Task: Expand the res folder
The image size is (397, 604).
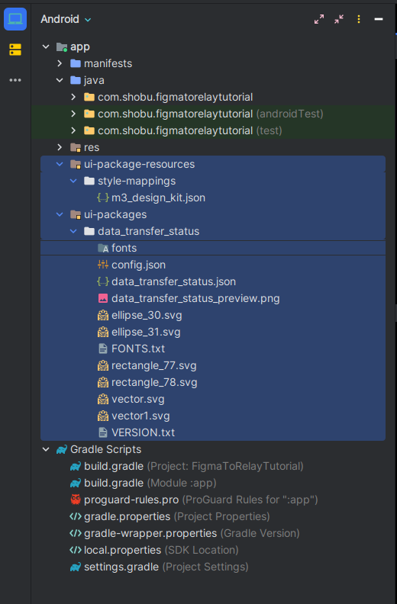Action: pos(60,147)
